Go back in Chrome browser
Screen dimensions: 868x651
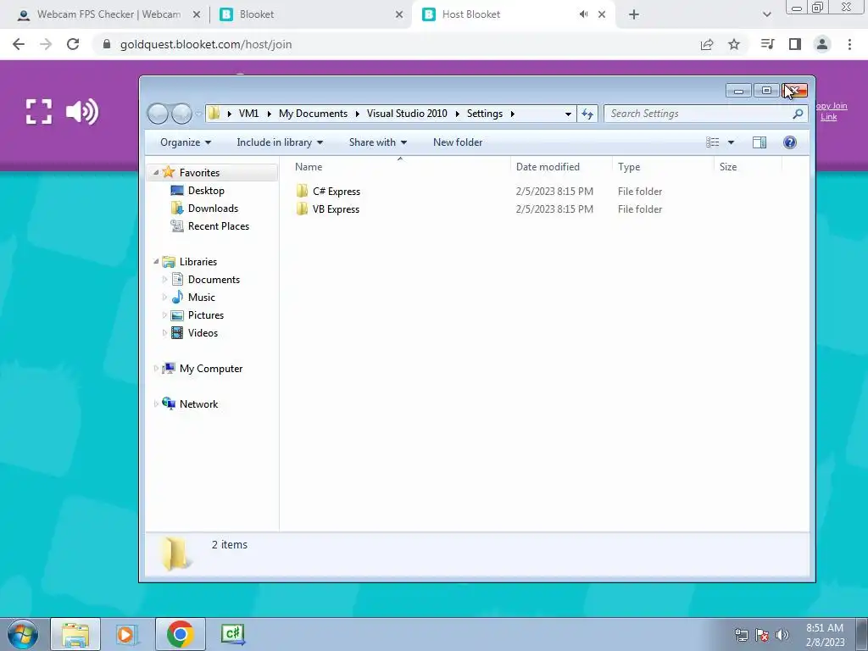[x=19, y=44]
